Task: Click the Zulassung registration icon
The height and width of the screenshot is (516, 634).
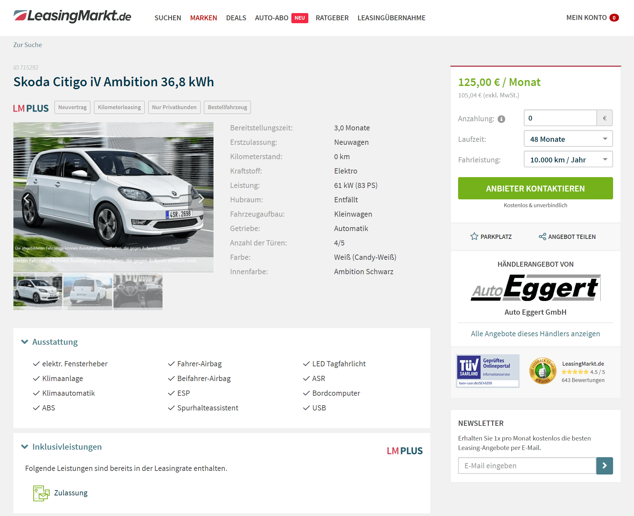Action: [41, 493]
